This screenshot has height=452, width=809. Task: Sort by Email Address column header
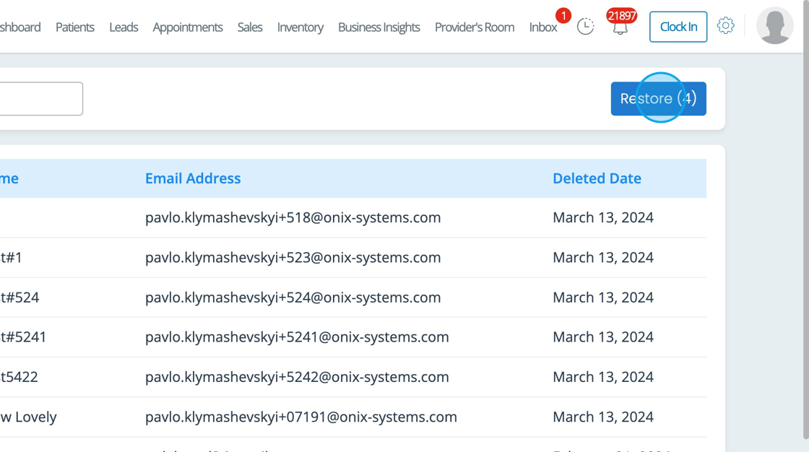click(x=193, y=178)
